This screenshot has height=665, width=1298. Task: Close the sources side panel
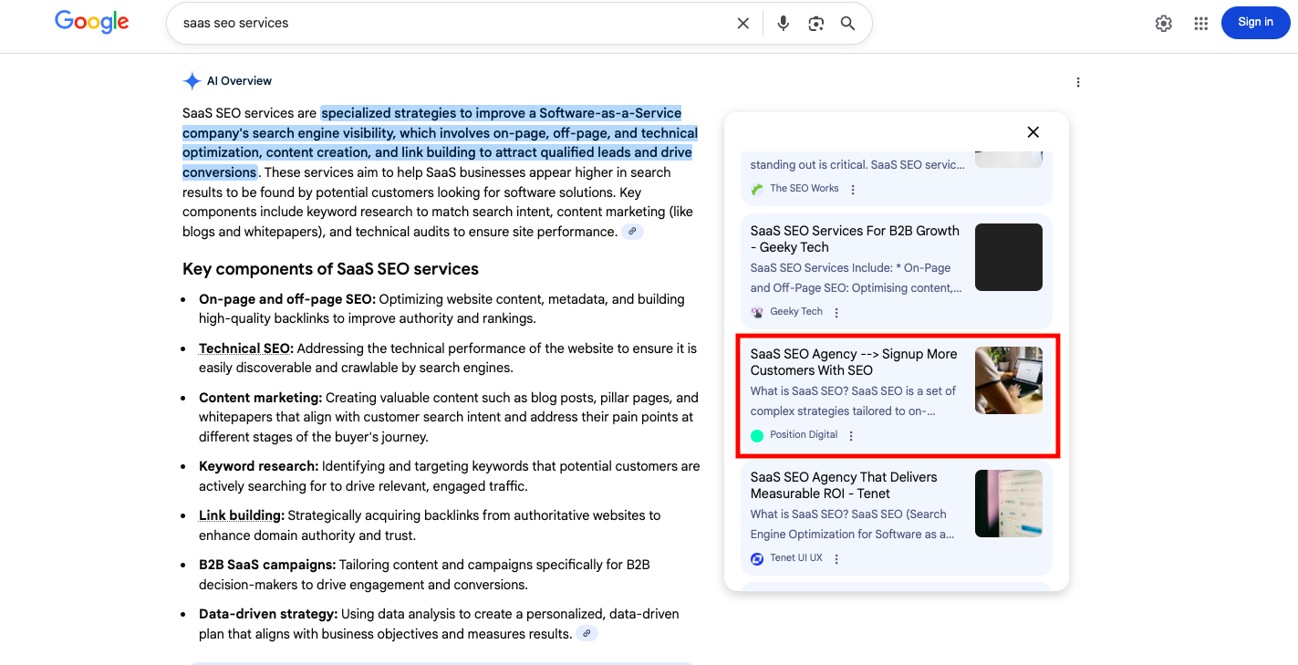1033,131
